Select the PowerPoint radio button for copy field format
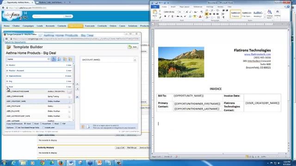This screenshot has width=296, height=166. pyautogui.click(x=41, y=124)
